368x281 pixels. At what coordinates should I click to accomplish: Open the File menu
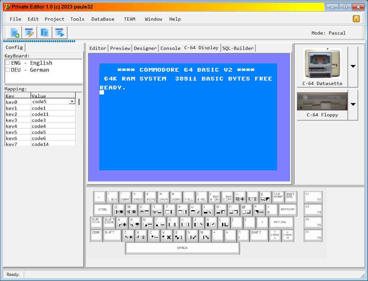[16, 19]
